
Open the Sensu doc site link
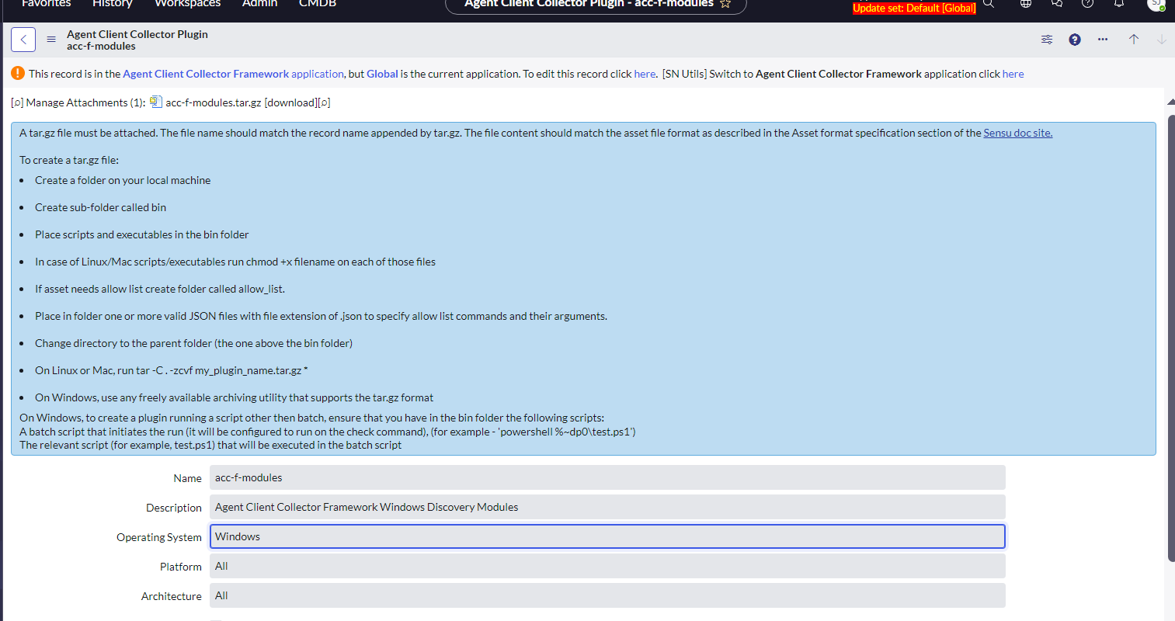click(x=1017, y=133)
